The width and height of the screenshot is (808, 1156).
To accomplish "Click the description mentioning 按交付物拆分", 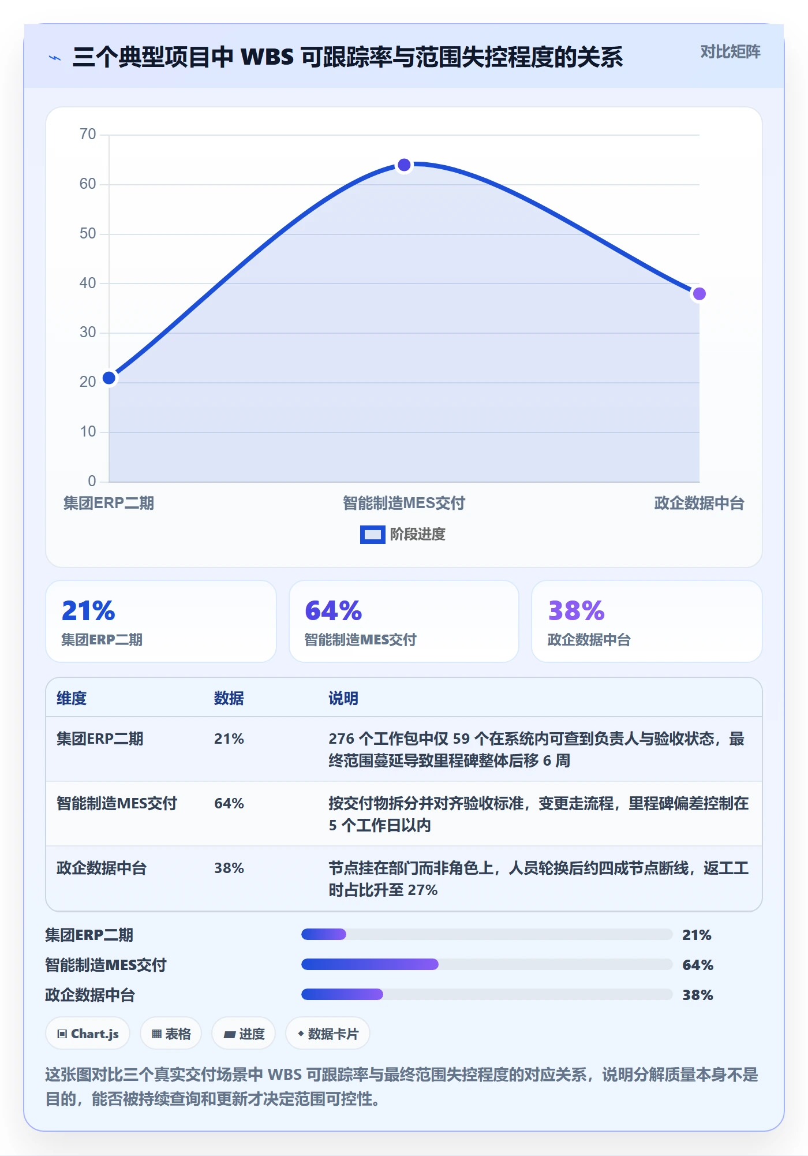I will [538, 814].
